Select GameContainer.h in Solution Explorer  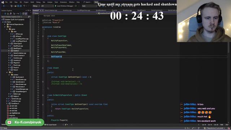point(19,56)
